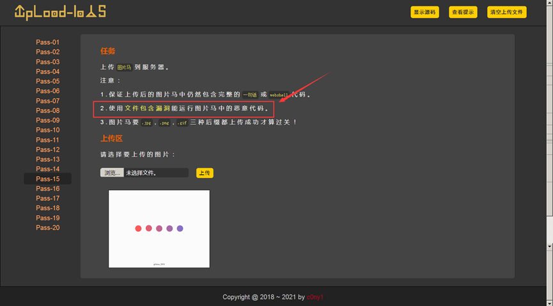553x306 pixels.
Task: Go to Pass-08 level
Action: [x=47, y=111]
